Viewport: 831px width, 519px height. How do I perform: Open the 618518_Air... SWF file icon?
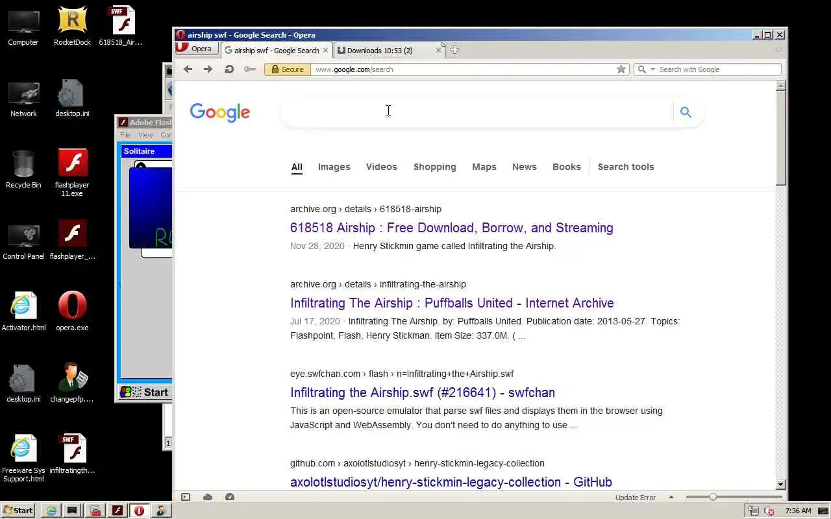[x=121, y=27]
